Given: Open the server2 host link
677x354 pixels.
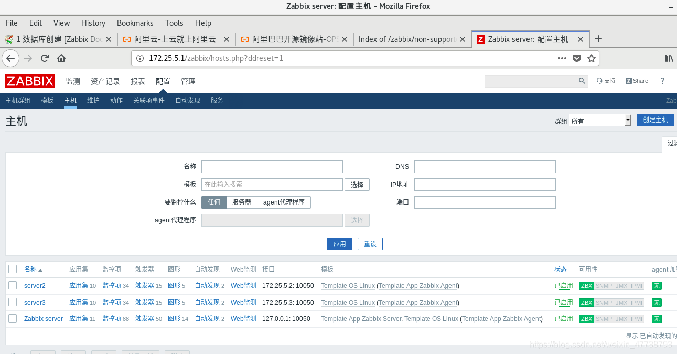Looking at the screenshot, I should (35, 286).
